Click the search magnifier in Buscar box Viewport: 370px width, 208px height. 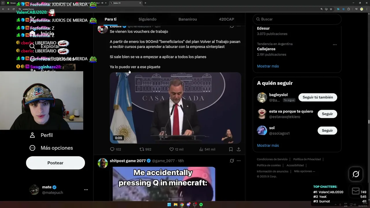click(x=258, y=19)
